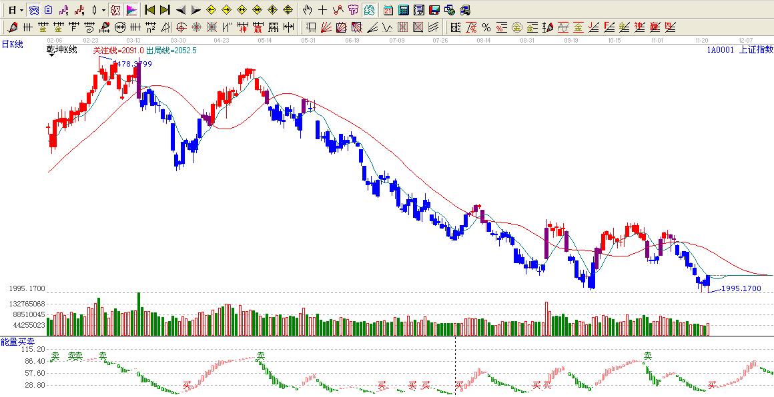Click the floppy disk save icon
The height and width of the screenshot is (397, 774).
click(434, 10)
